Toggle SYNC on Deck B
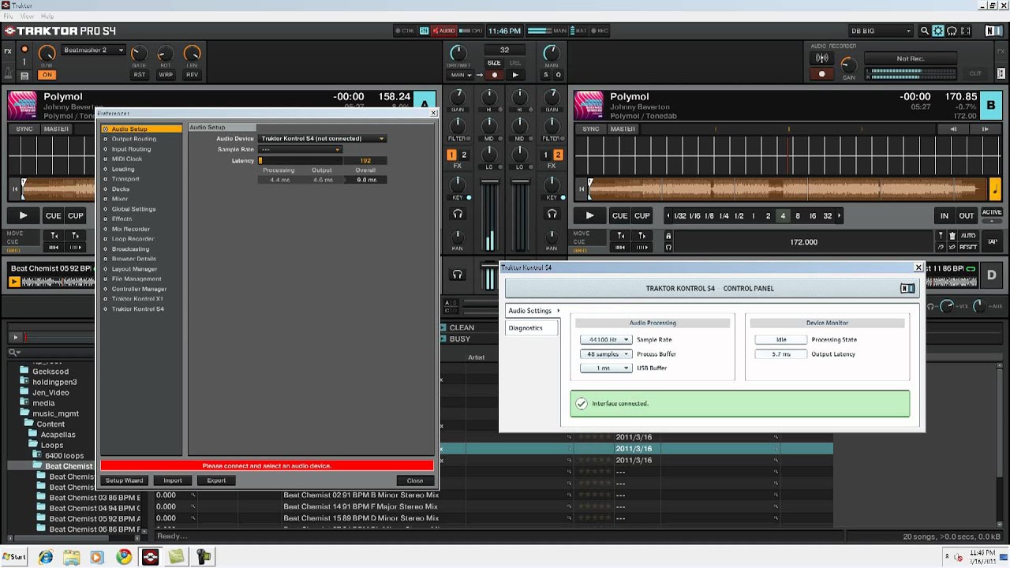This screenshot has width=1010, height=568. tap(590, 129)
